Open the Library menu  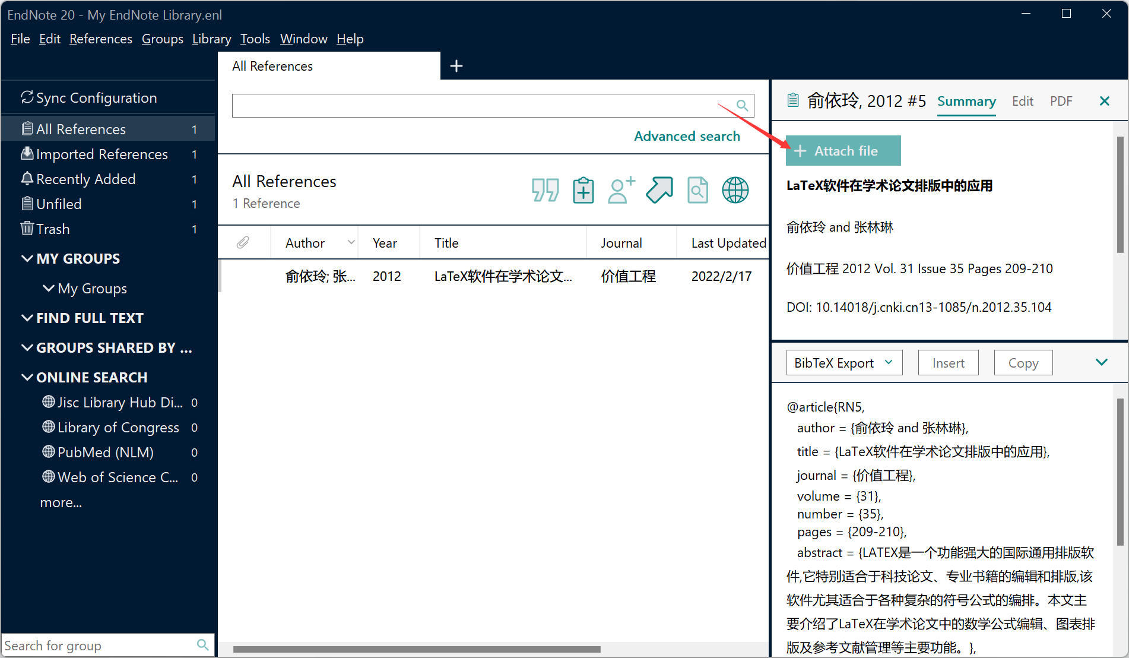(212, 39)
